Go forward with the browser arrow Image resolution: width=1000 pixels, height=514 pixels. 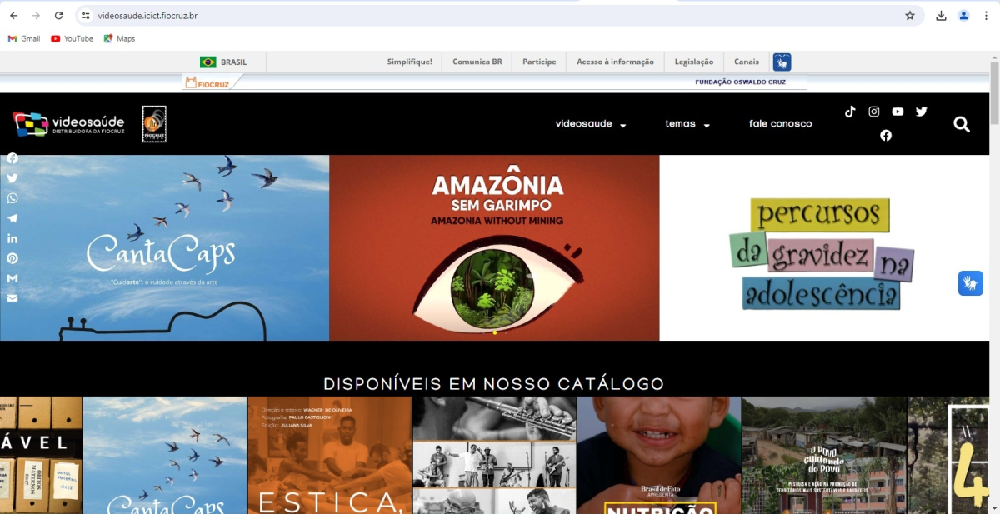(x=36, y=16)
